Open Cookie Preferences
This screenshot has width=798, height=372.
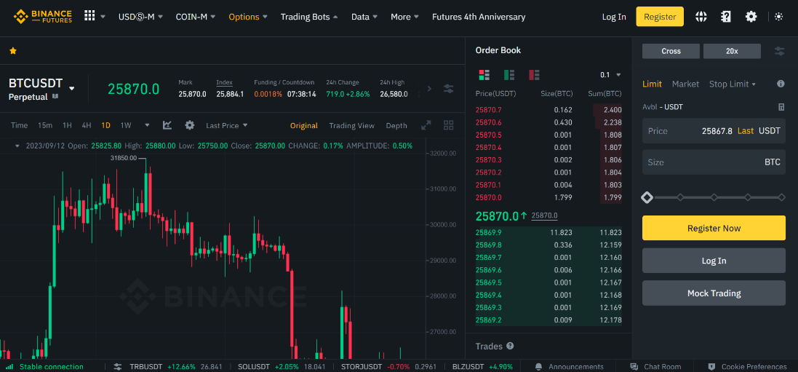[x=747, y=366]
